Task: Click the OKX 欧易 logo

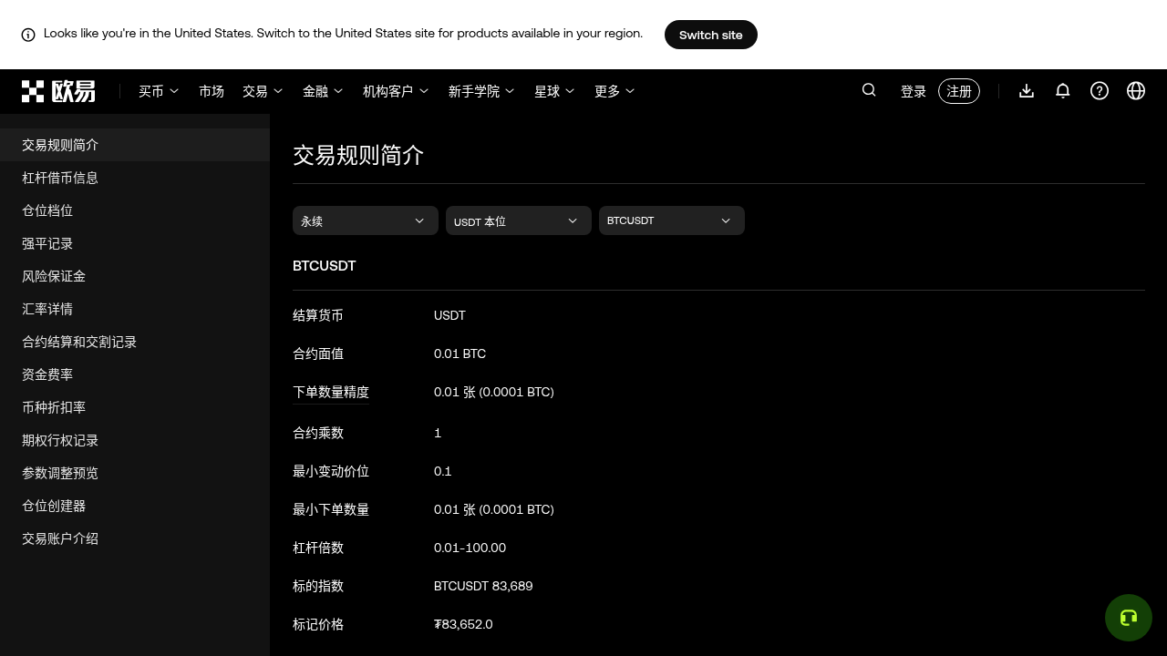Action: [x=58, y=91]
